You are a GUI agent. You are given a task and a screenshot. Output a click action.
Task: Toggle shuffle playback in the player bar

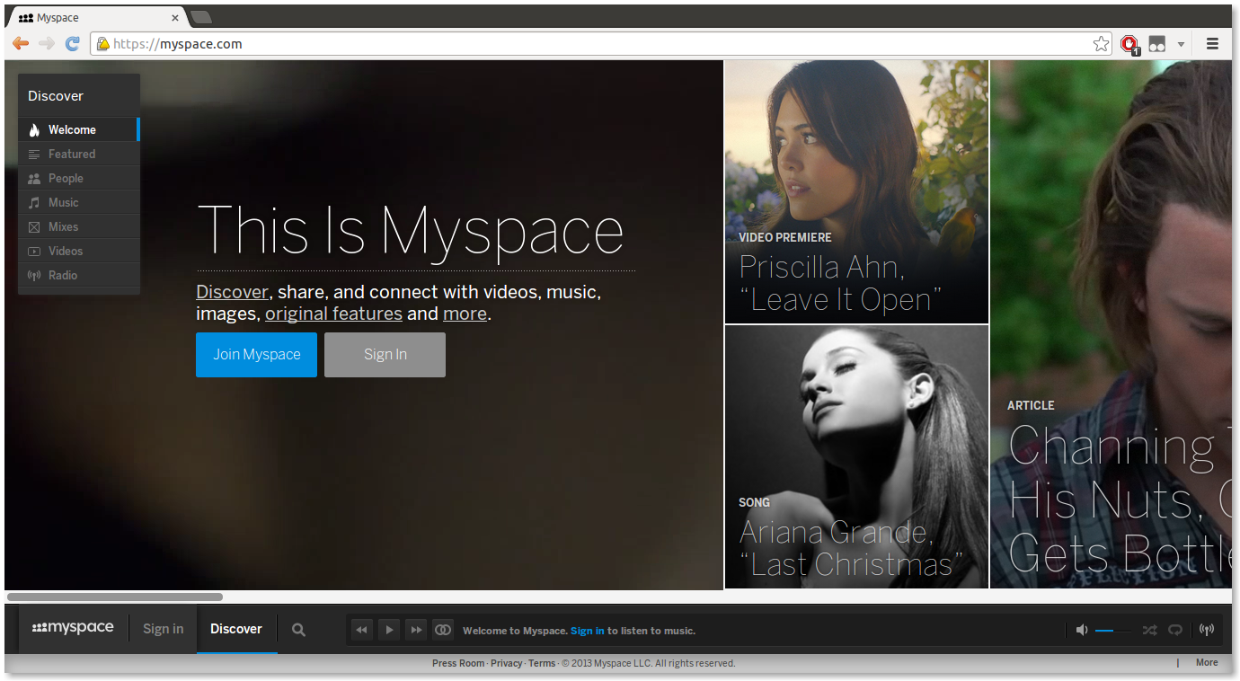[1149, 630]
